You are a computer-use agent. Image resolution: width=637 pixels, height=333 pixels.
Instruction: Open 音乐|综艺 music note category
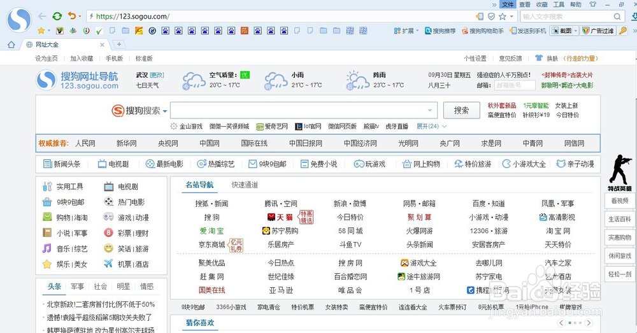tap(65, 248)
